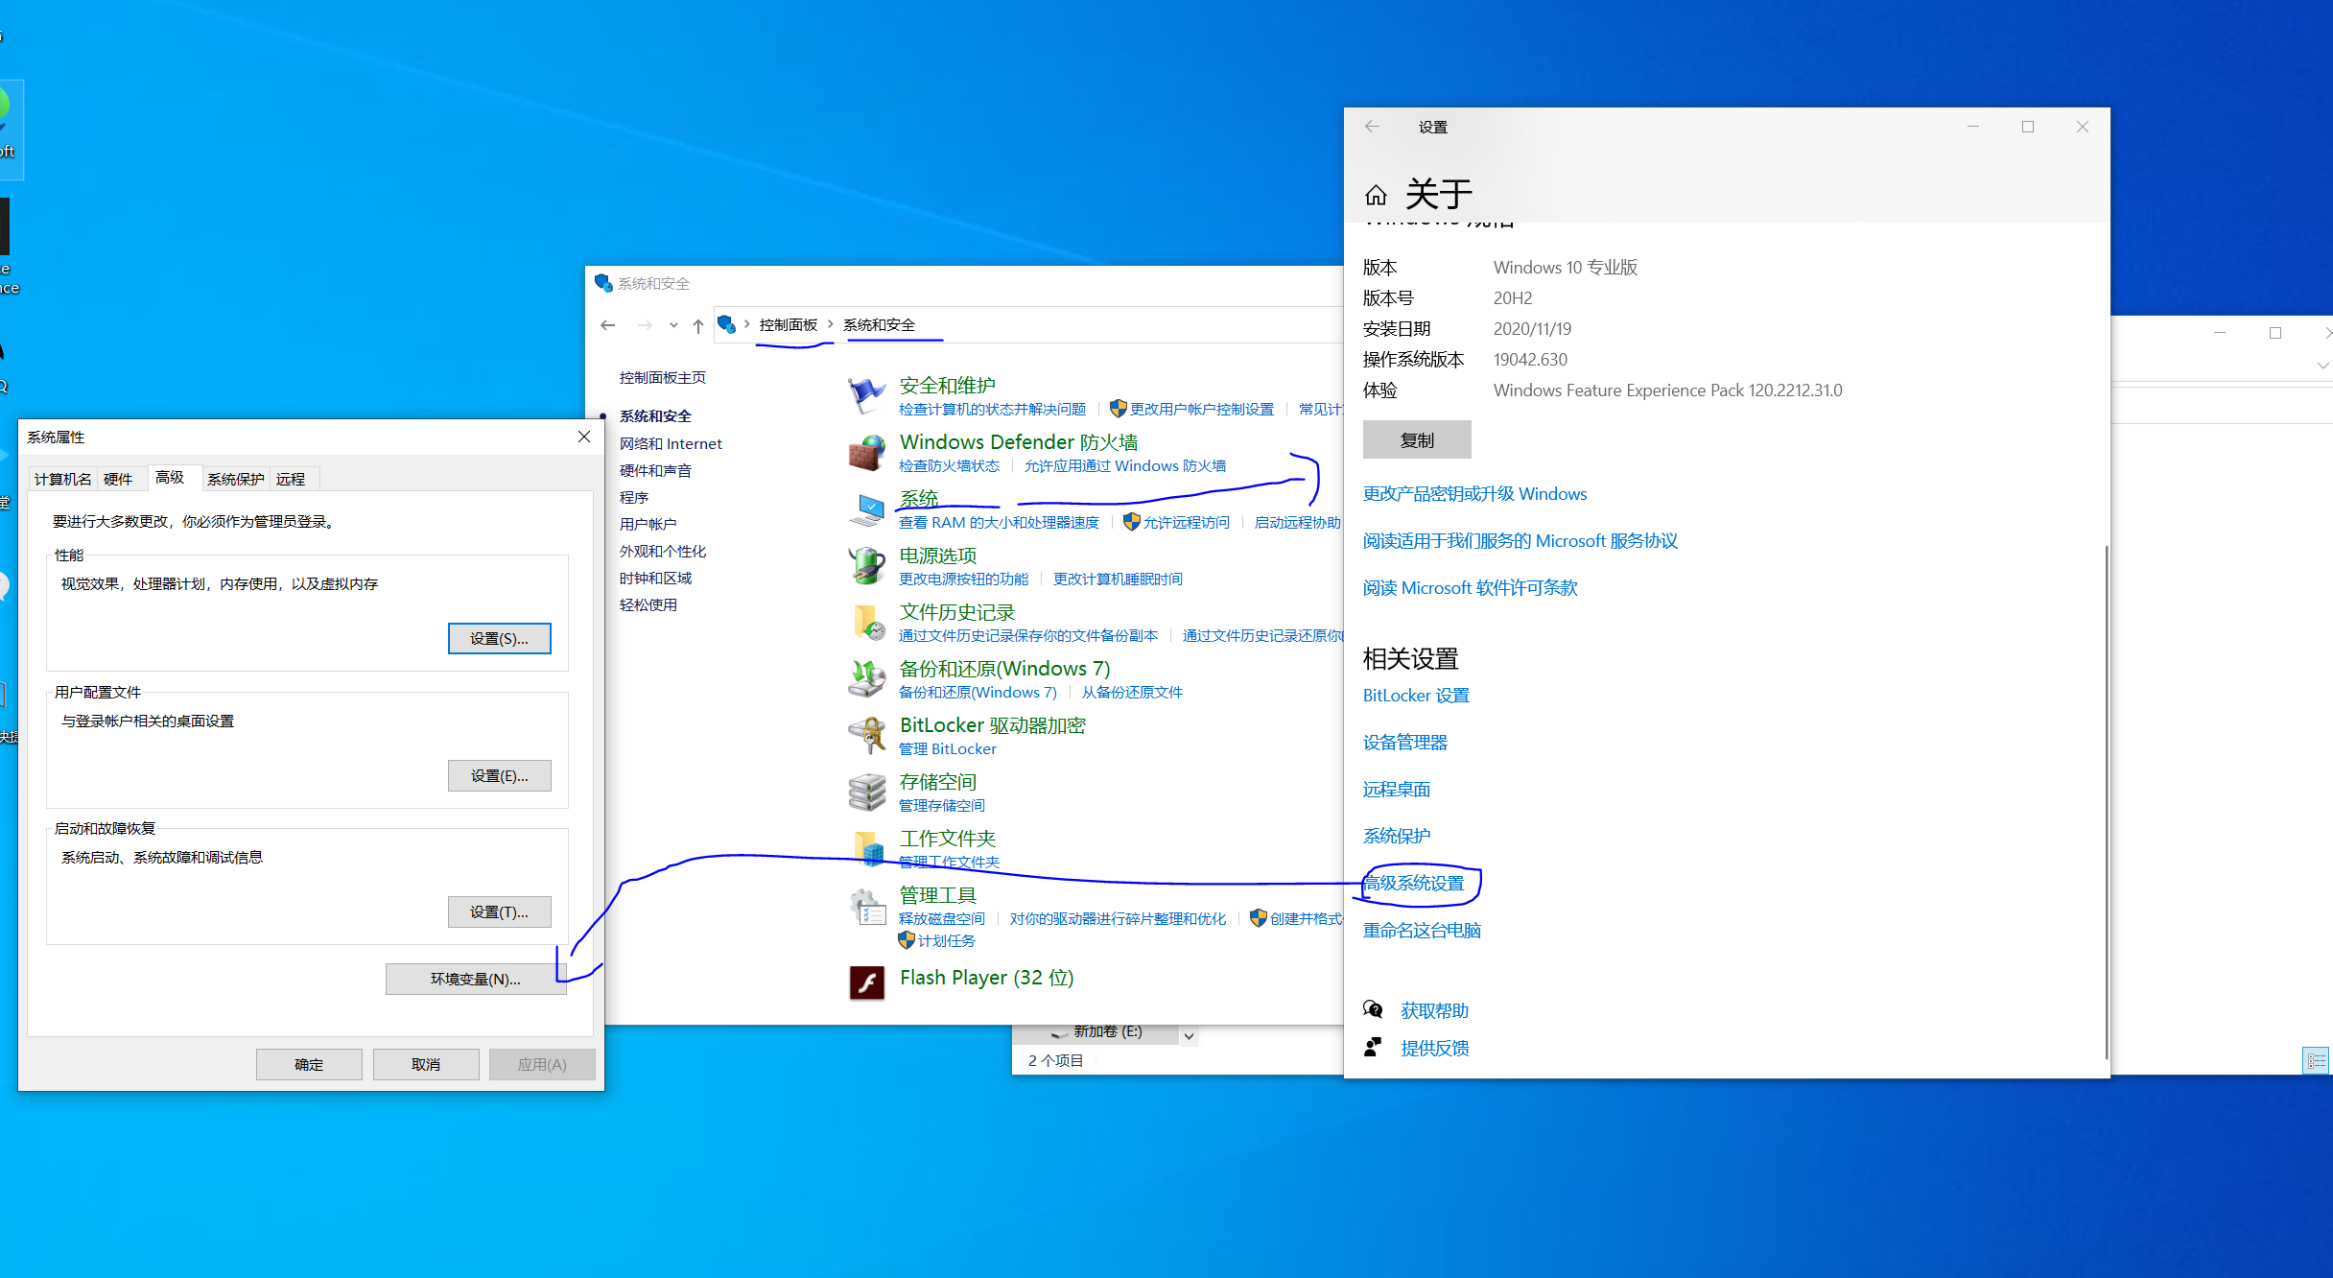The width and height of the screenshot is (2333, 1278).
Task: Click Control Panel icon in address bar
Action: click(x=726, y=324)
